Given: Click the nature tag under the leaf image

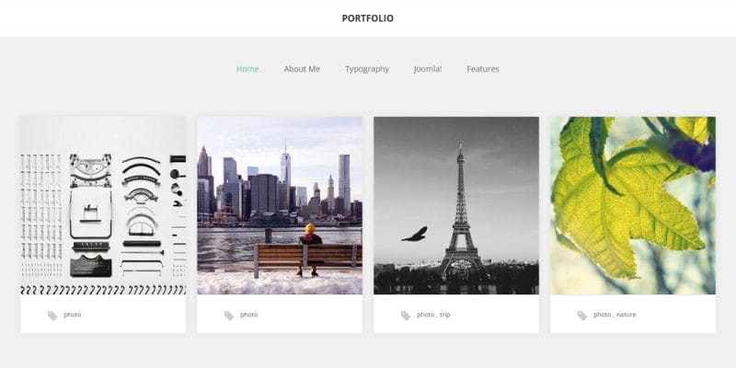Looking at the screenshot, I should 627,315.
